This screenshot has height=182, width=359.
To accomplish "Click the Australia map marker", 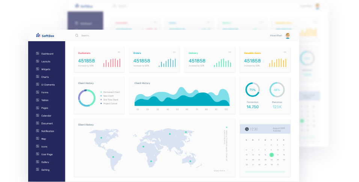I will point(190,161).
